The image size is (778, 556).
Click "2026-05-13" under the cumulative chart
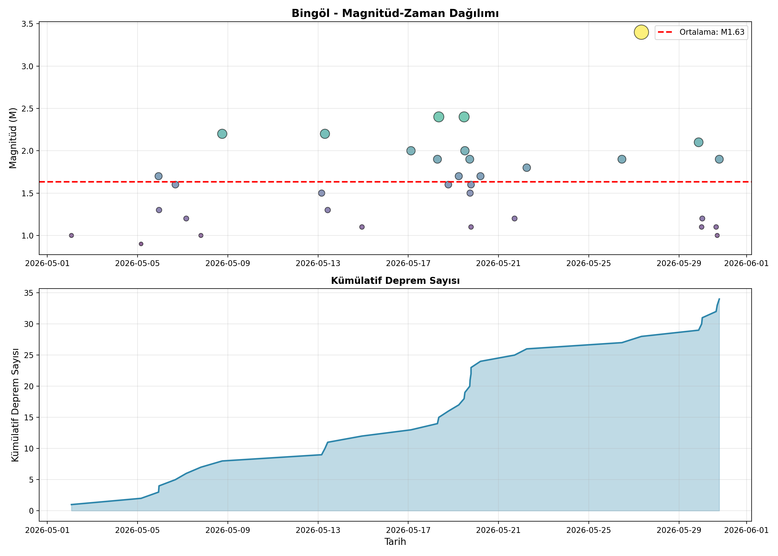[x=318, y=530]
